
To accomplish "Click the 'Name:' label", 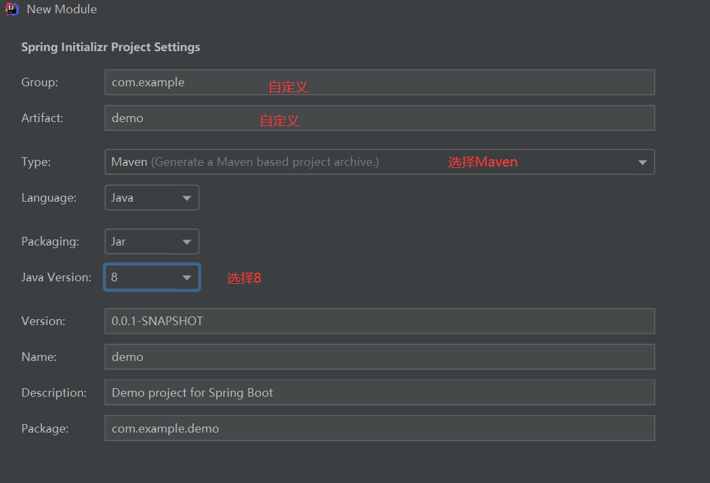I will (39, 357).
